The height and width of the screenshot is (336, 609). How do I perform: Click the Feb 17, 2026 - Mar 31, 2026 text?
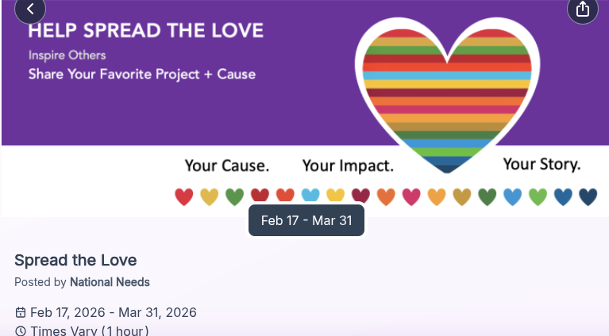click(x=114, y=312)
